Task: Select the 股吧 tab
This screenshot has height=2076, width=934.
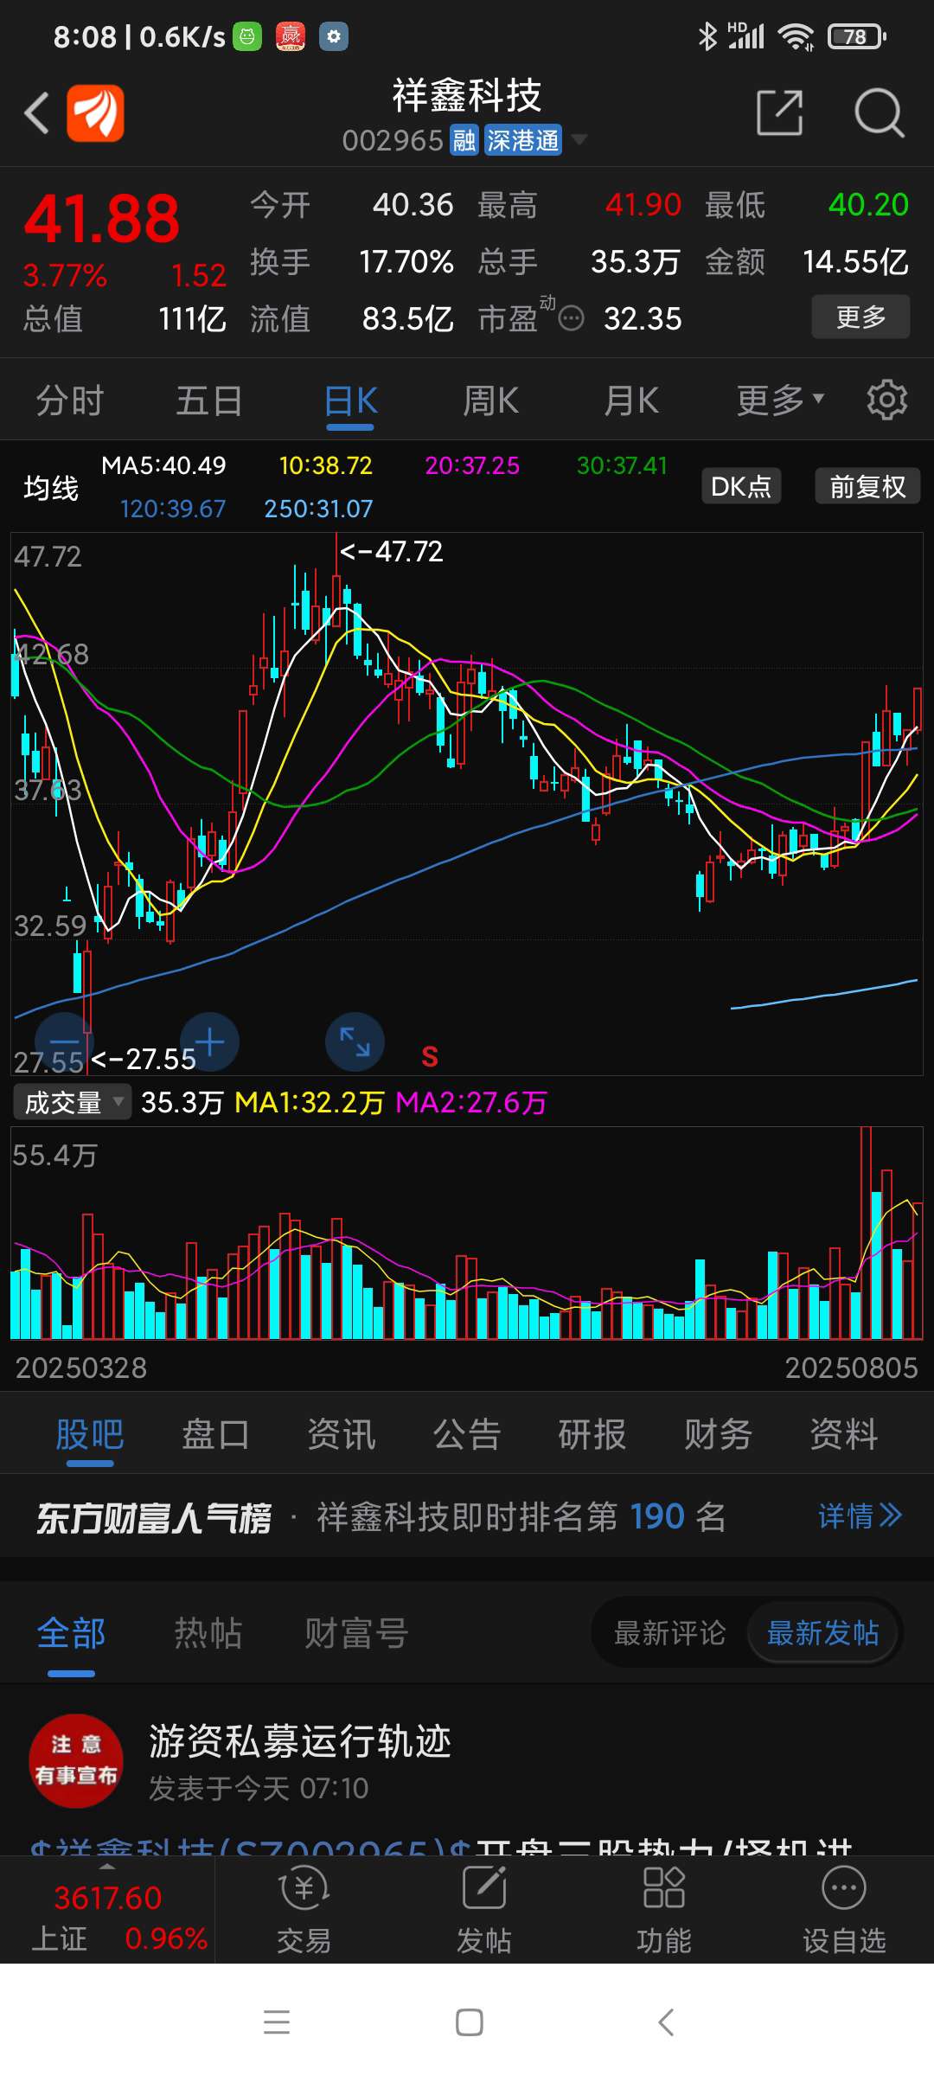Action: tap(90, 1434)
